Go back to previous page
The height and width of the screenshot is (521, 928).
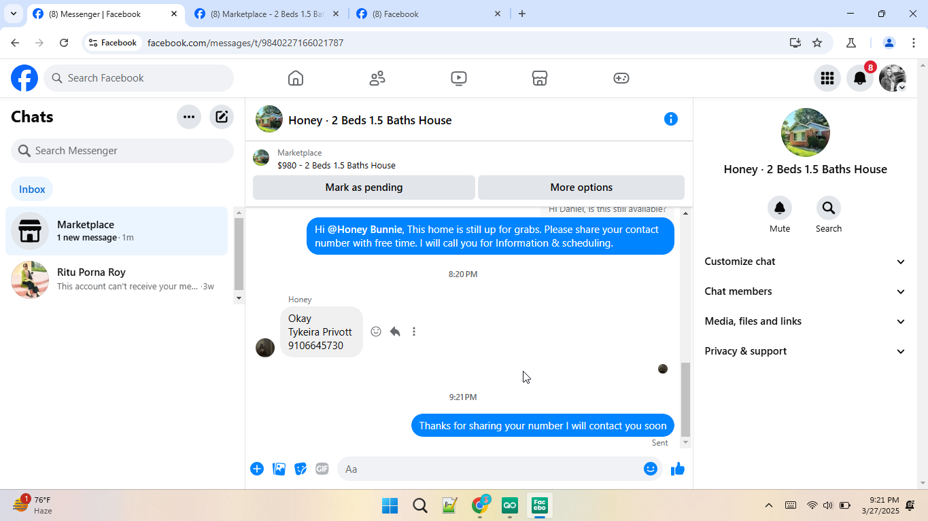(x=15, y=43)
